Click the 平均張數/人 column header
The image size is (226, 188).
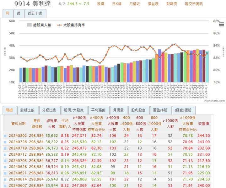click(x=65, y=124)
